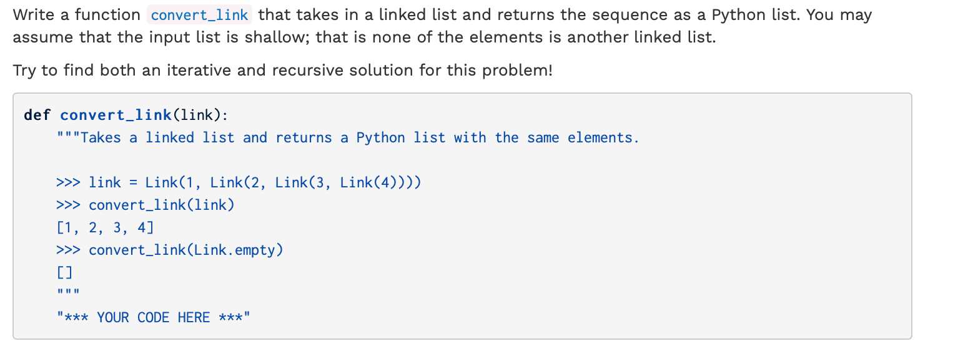Click the highlighted convert_link inline code term
This screenshot has height=351, width=953.
coord(199,15)
